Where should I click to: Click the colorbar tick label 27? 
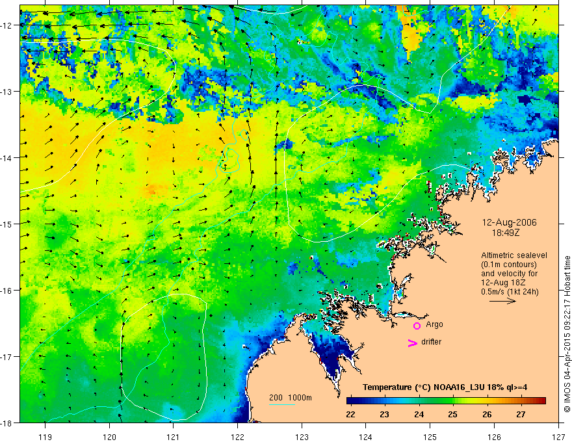(x=521, y=414)
